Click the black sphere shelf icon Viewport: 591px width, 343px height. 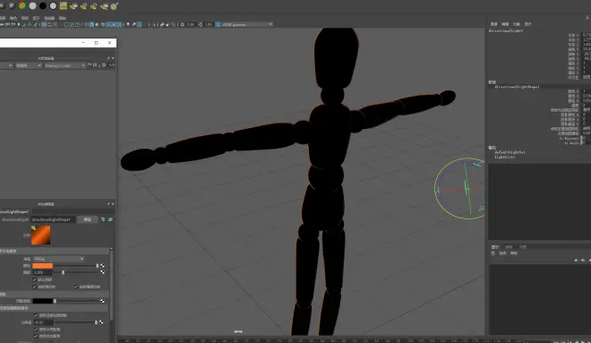click(43, 5)
